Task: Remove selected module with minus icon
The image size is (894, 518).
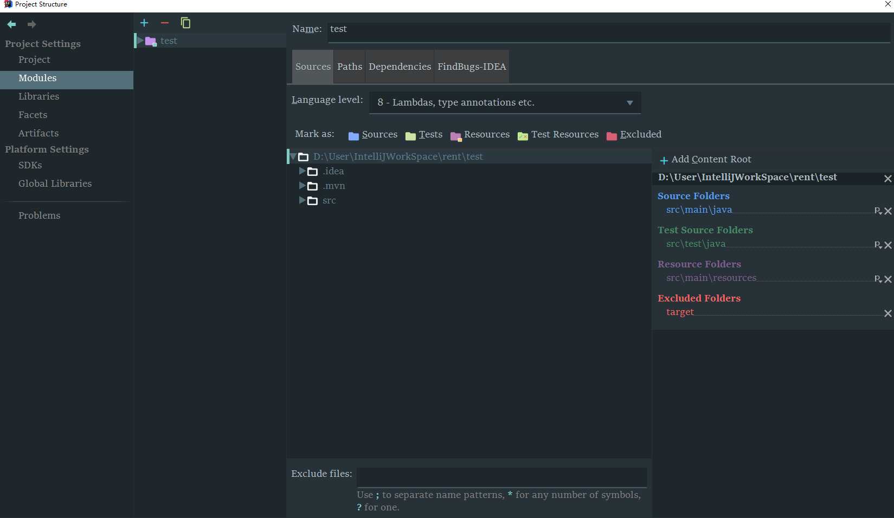Action: (165, 23)
